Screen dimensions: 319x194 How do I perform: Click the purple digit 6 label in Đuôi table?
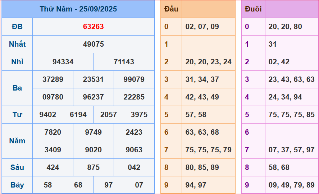pyautogui.click(x=247, y=132)
